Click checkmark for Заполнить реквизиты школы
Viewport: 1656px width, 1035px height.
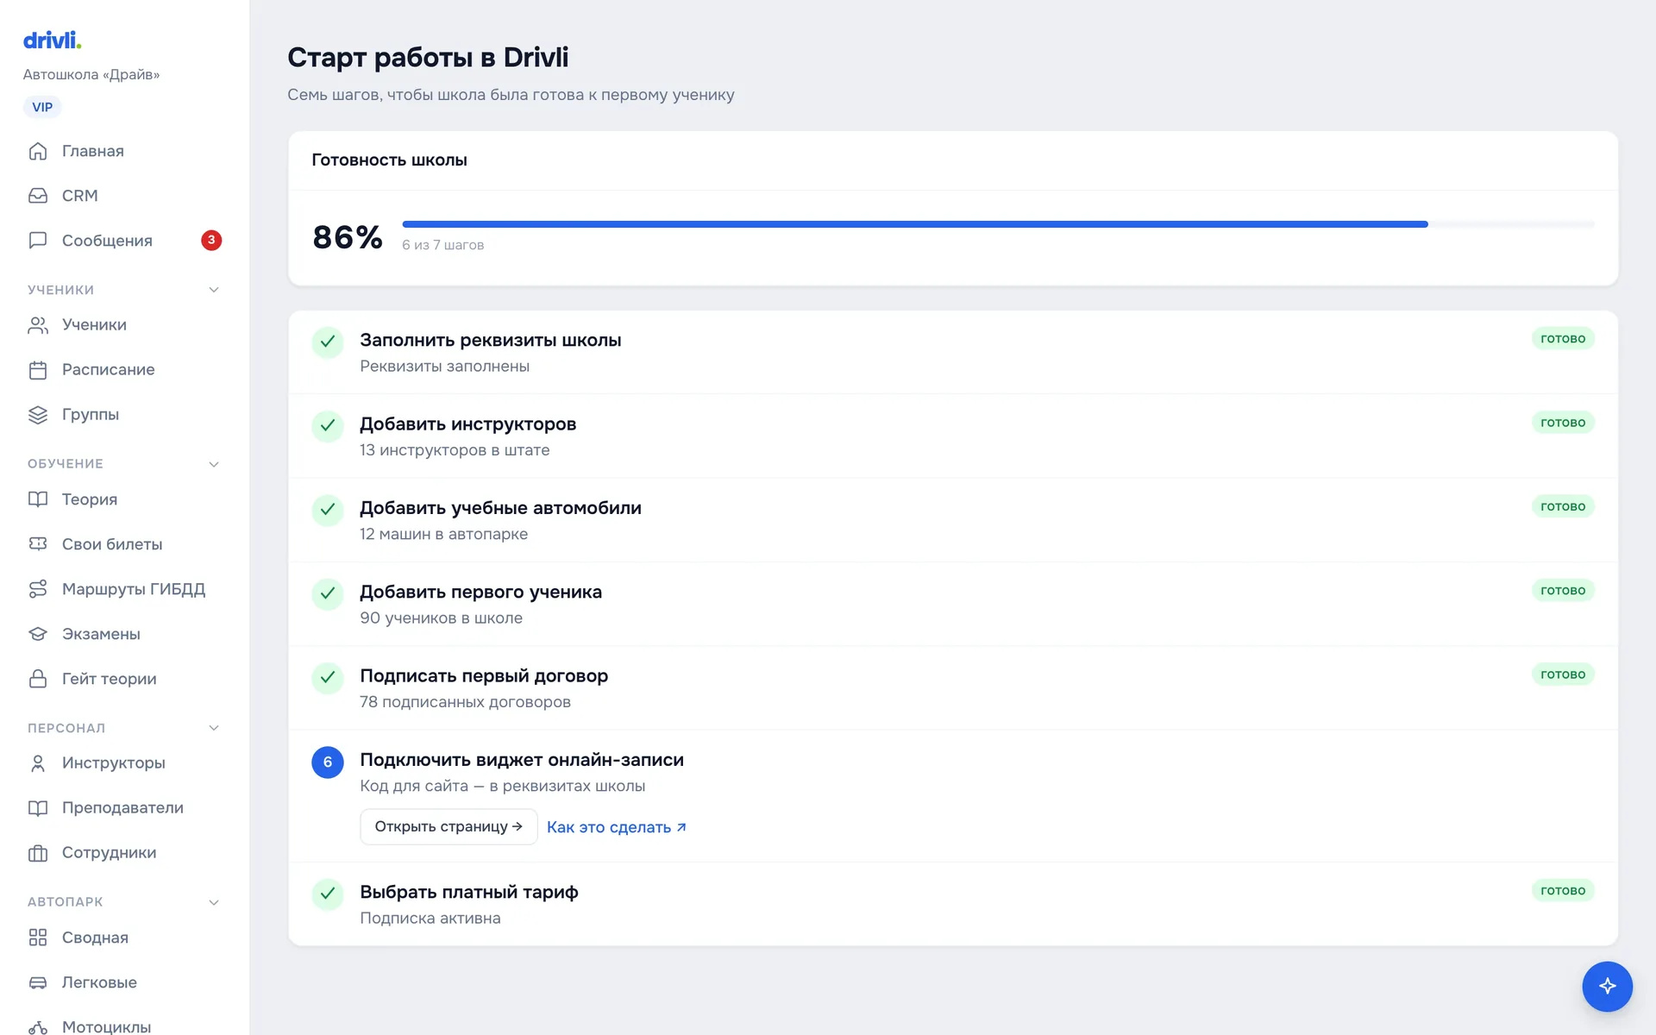[x=328, y=342]
